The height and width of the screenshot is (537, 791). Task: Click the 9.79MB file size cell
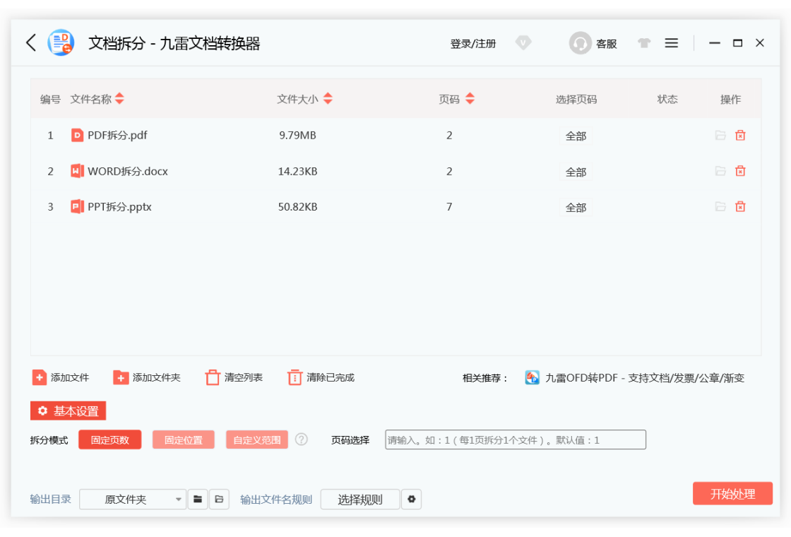(x=297, y=135)
